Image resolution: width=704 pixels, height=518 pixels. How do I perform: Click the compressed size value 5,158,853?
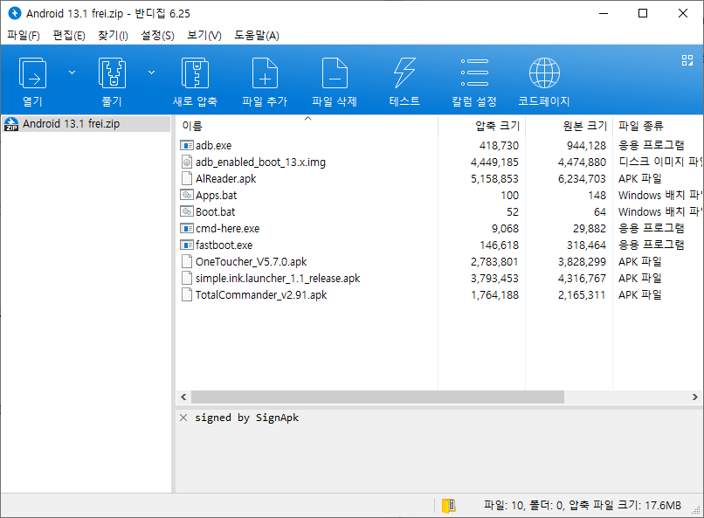click(494, 179)
